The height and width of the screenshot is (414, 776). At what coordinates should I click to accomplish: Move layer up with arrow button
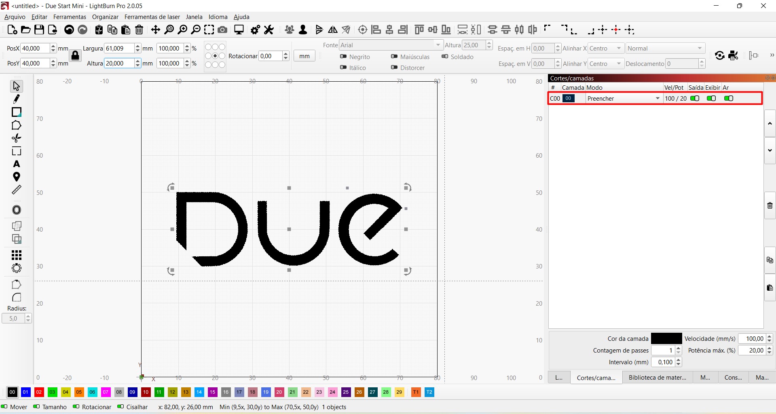point(770,123)
